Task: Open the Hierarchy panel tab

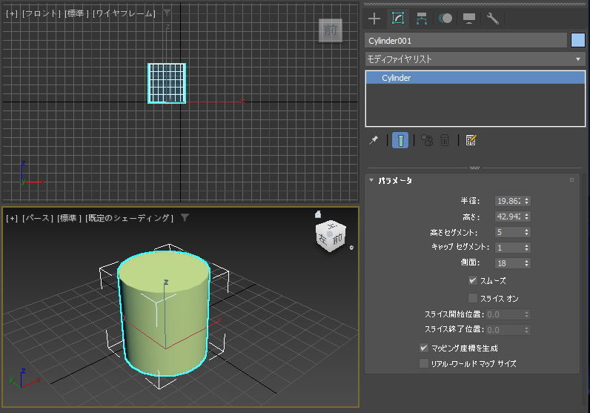Action: tap(422, 19)
